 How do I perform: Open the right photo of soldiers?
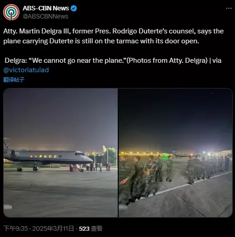pos(175,153)
